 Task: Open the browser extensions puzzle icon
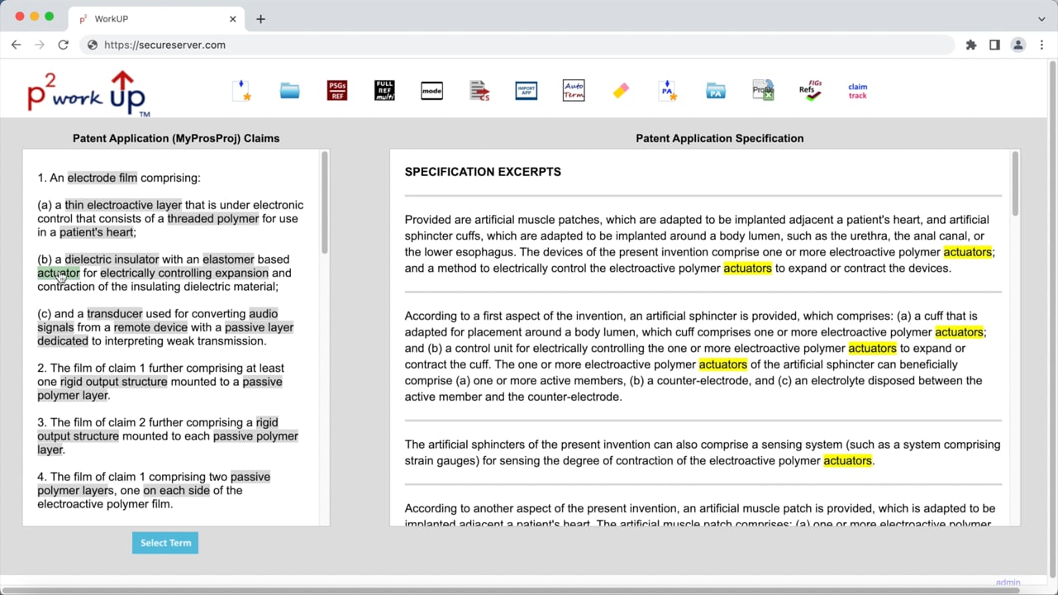click(x=971, y=45)
